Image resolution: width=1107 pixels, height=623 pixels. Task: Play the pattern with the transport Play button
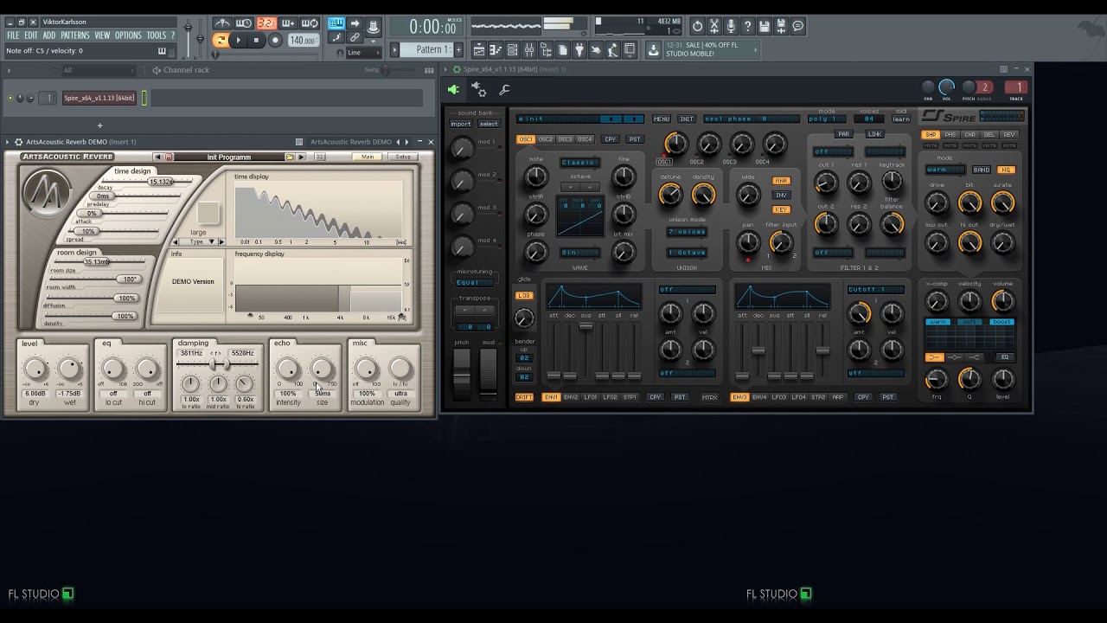click(238, 40)
